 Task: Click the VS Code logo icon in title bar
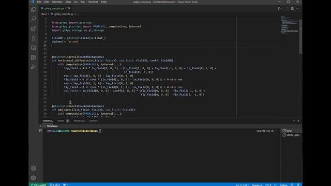coord(32,2)
